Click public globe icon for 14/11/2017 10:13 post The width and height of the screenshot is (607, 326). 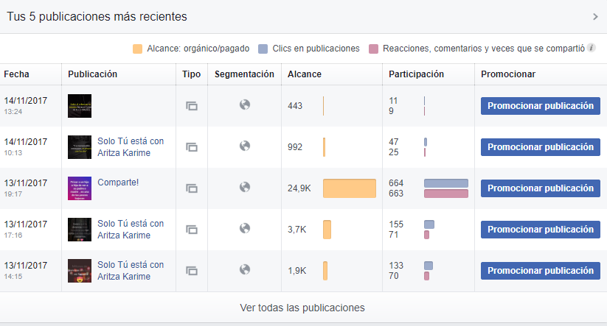click(245, 146)
